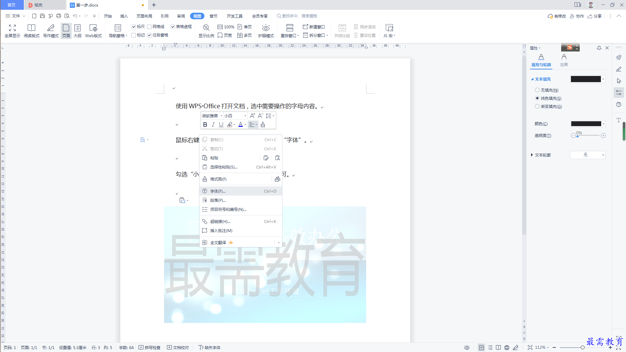Click Underline in the mini toolbar

(x=221, y=125)
